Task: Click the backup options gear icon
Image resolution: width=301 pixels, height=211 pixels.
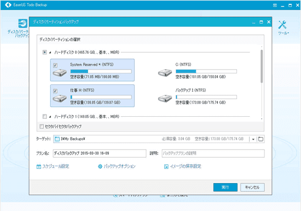Action: coord(100,167)
